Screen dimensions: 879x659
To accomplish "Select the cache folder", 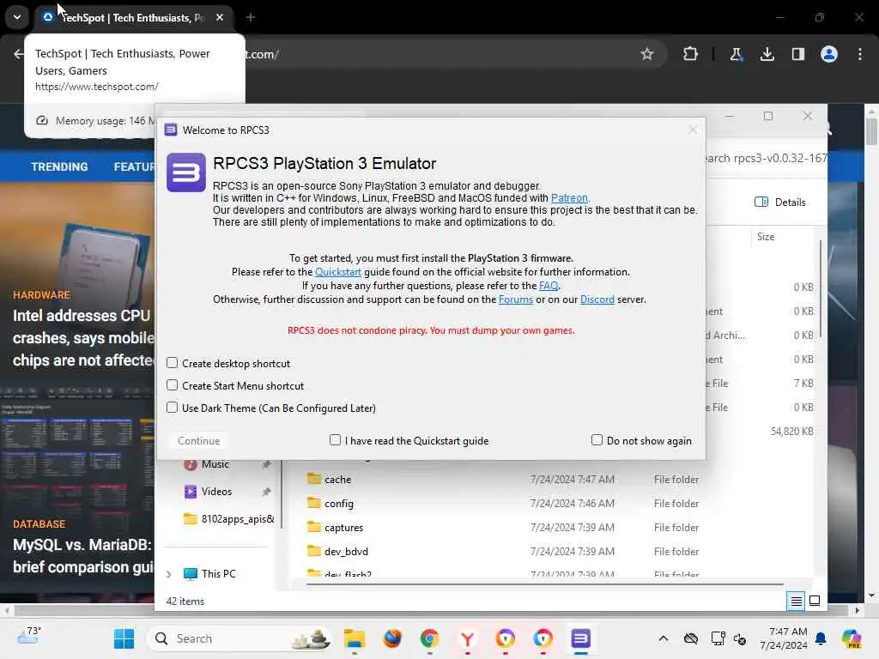I will coord(337,480).
